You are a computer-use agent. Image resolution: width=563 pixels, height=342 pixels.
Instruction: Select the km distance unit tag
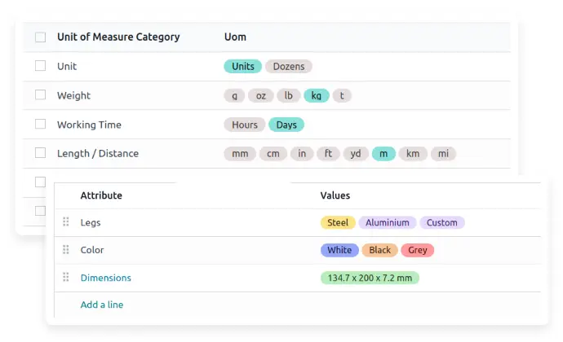point(413,153)
